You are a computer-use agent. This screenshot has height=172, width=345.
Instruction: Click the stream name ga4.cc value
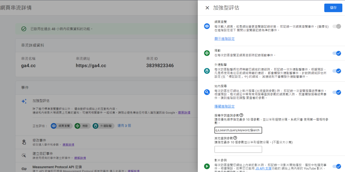[28, 66]
